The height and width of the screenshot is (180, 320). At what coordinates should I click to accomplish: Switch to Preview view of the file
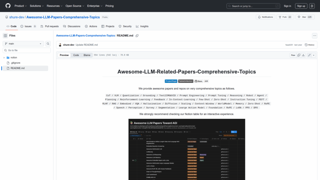click(x=64, y=55)
